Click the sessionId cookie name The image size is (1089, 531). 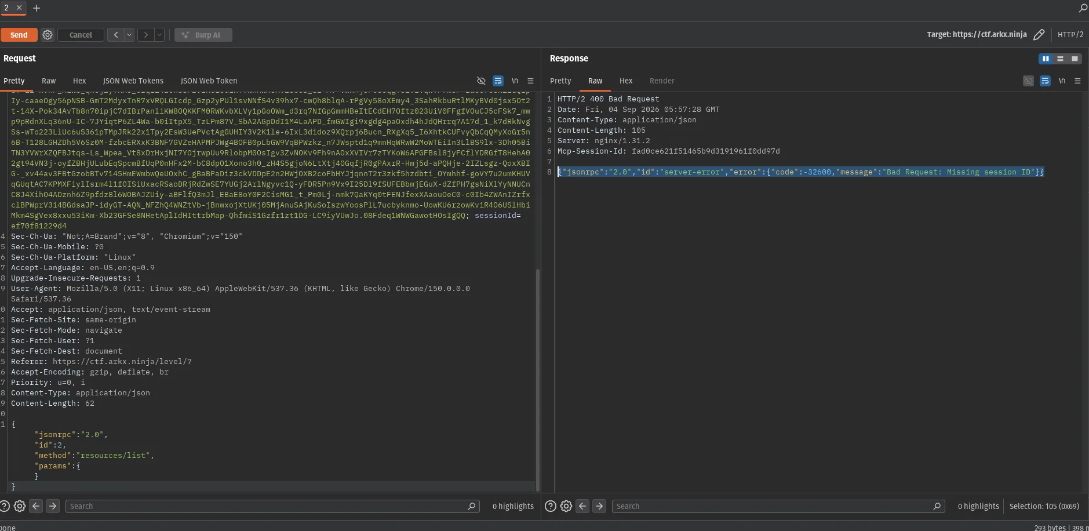pos(495,215)
